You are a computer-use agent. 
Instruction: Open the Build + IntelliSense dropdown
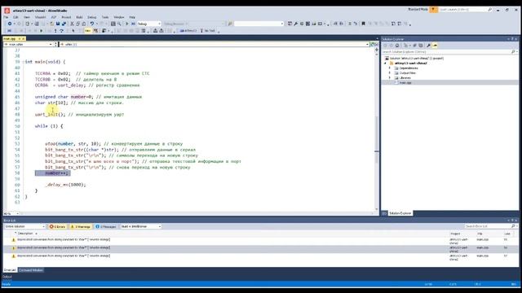click(x=140, y=226)
